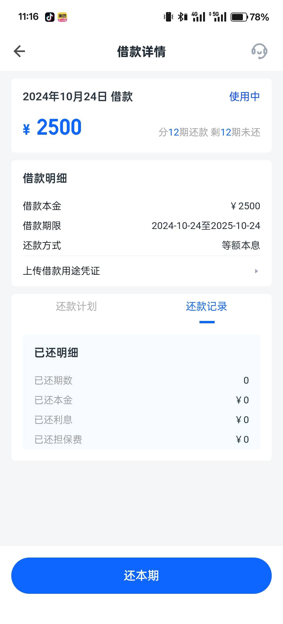The width and height of the screenshot is (283, 624).
Task: Open 上传借款用途凭证 row
Action: pyautogui.click(x=141, y=271)
